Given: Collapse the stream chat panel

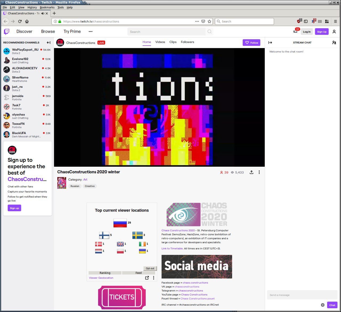Looking at the screenshot, I should [x=270, y=42].
